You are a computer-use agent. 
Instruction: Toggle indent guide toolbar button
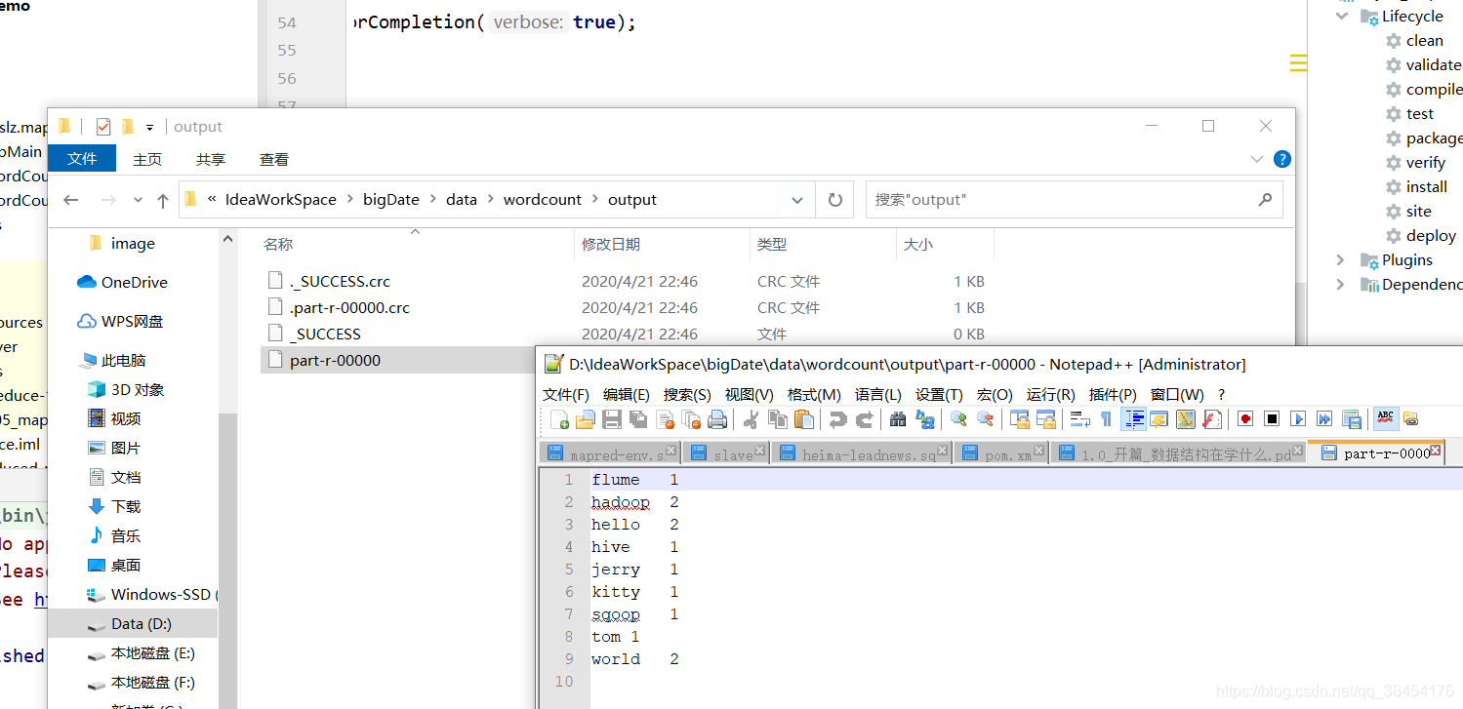coord(1133,419)
